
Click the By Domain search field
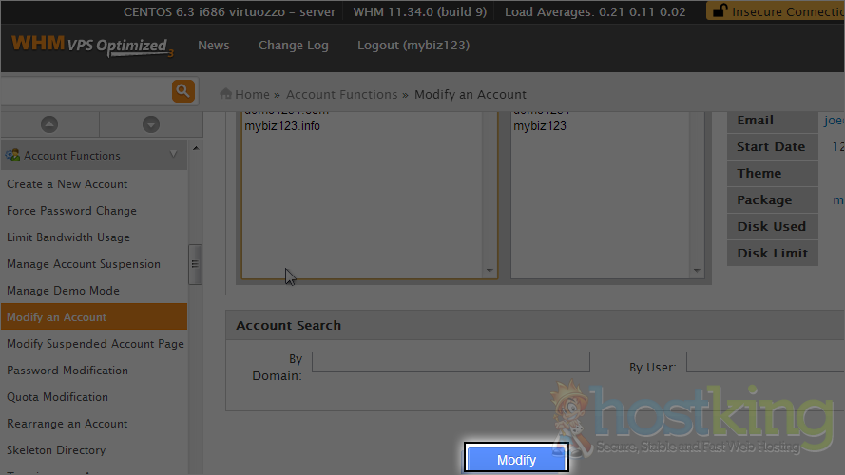[451, 362]
